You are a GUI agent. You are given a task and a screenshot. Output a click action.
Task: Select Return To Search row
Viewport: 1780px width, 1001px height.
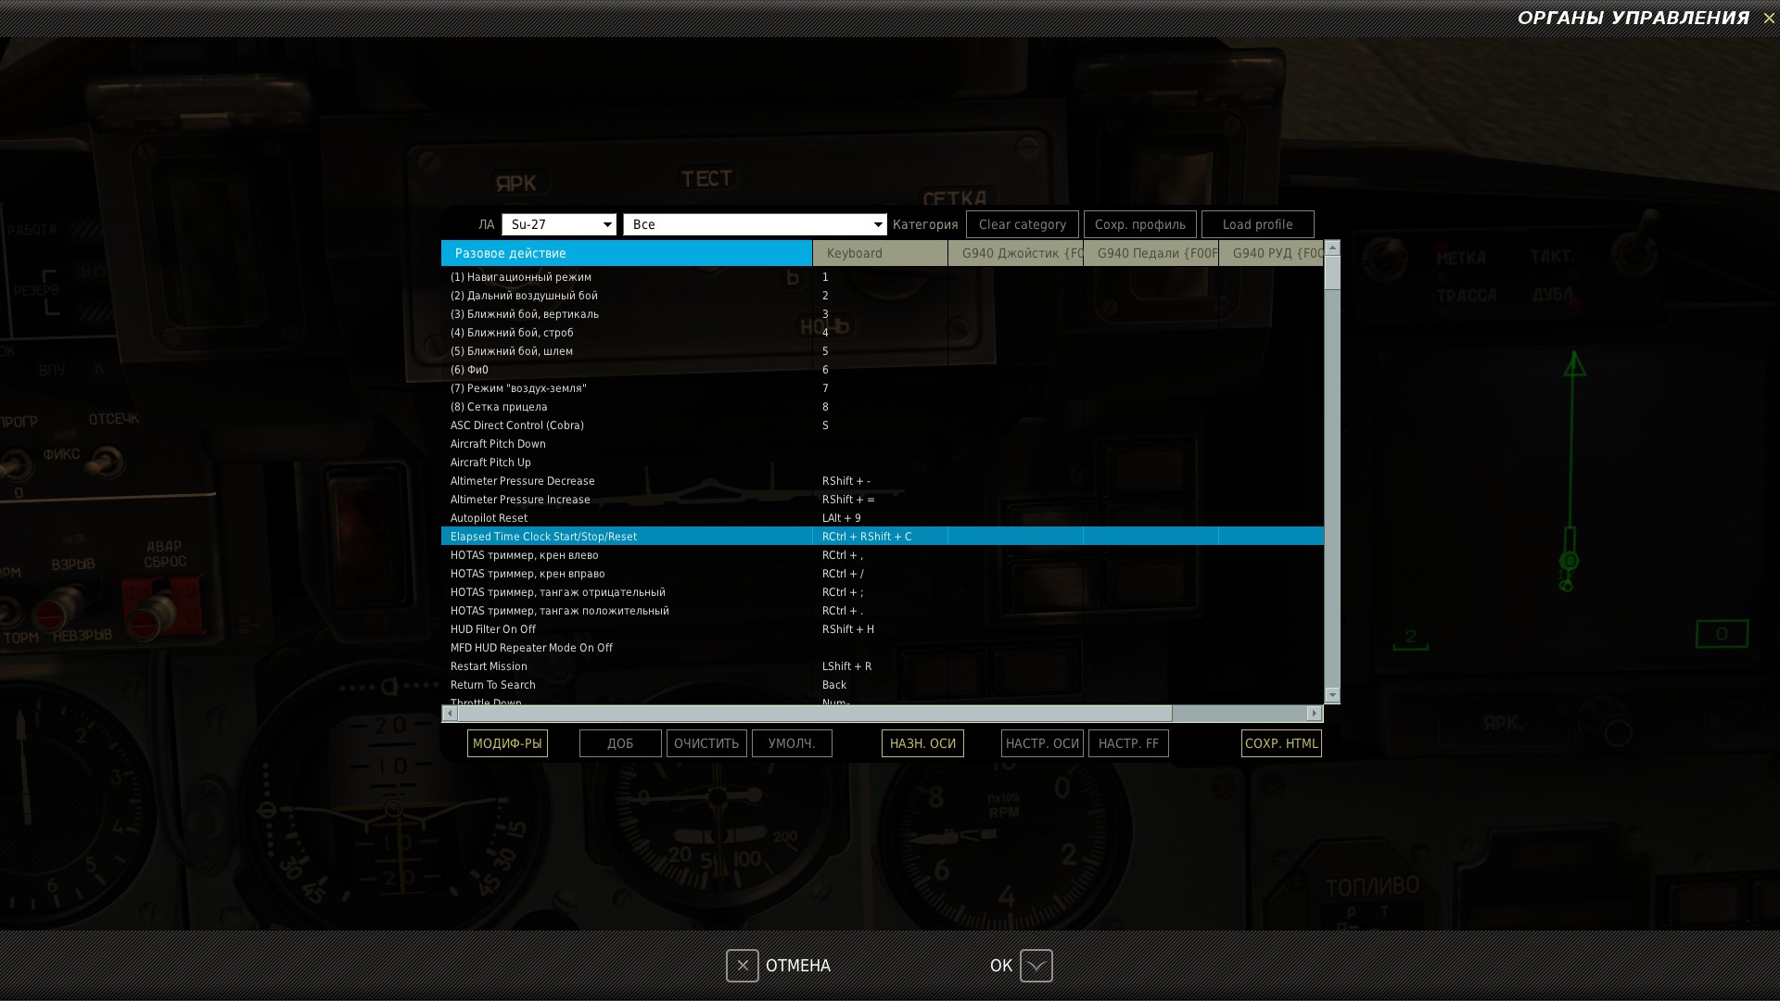point(883,685)
